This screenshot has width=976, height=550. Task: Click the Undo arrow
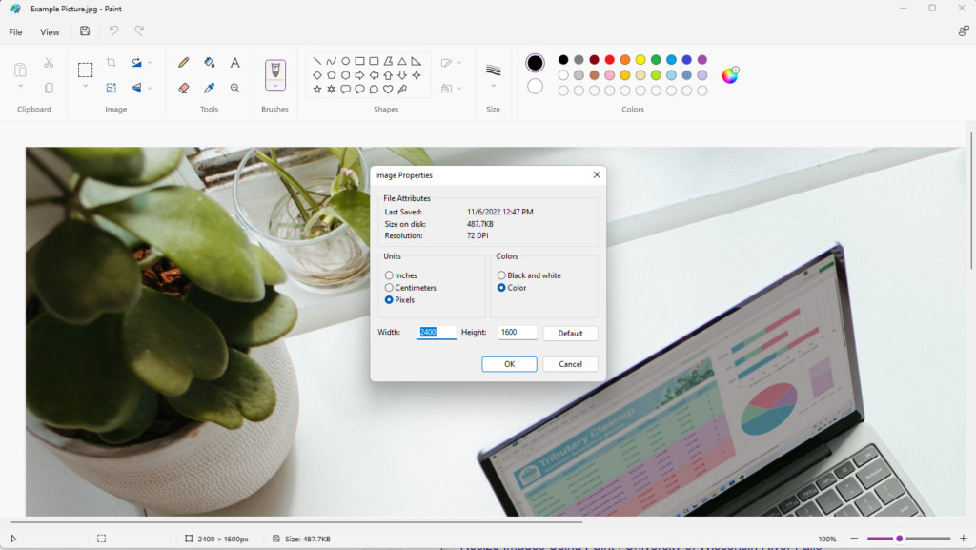(113, 31)
